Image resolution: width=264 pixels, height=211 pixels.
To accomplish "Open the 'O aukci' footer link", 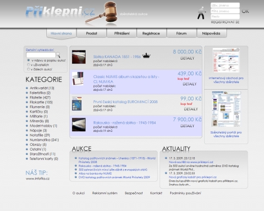I will pos(79,193).
